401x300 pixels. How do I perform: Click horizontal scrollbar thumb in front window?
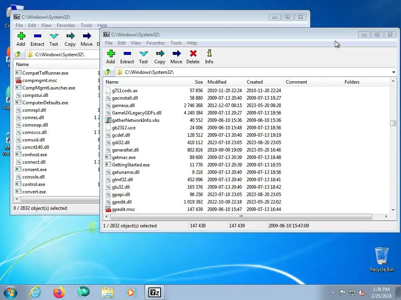click(241, 216)
